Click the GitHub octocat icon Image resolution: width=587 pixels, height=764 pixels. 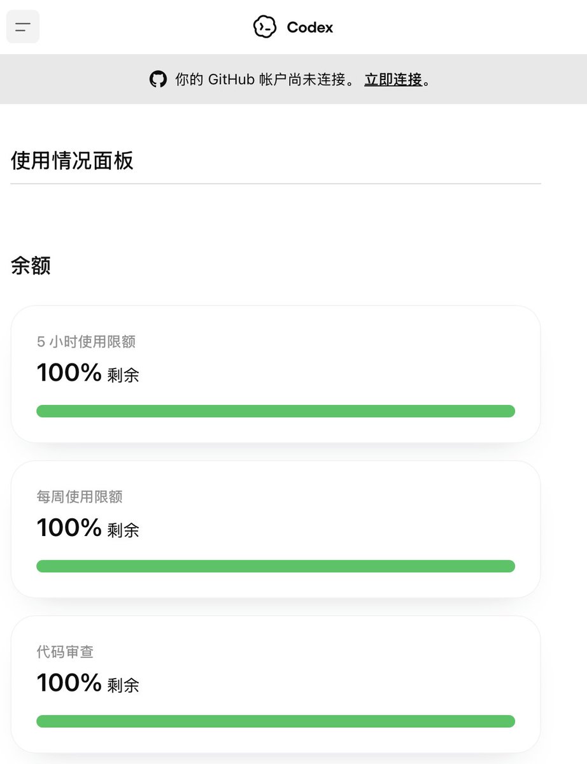click(158, 80)
